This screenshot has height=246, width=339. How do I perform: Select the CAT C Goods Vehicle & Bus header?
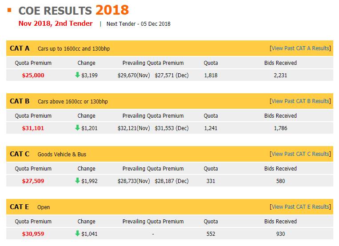[62, 155]
